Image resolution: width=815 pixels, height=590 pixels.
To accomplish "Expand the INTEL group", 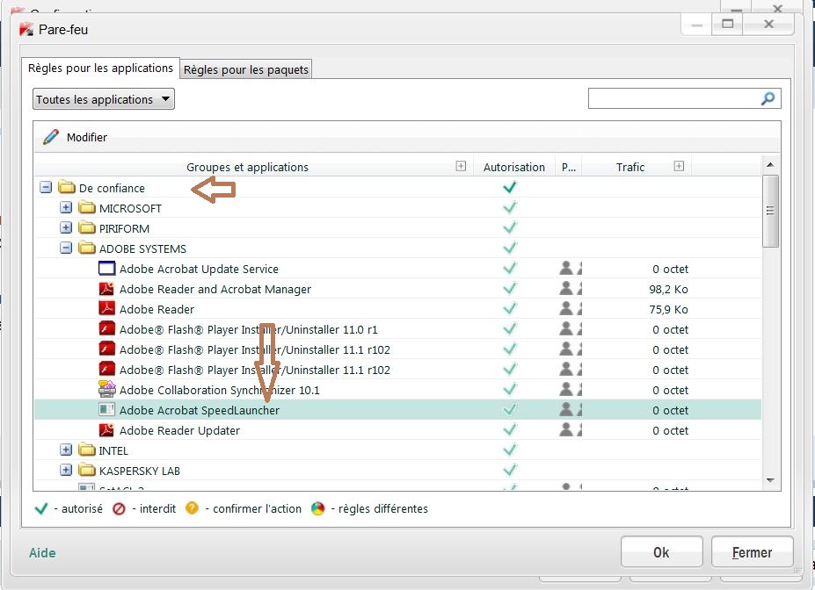I will (66, 450).
